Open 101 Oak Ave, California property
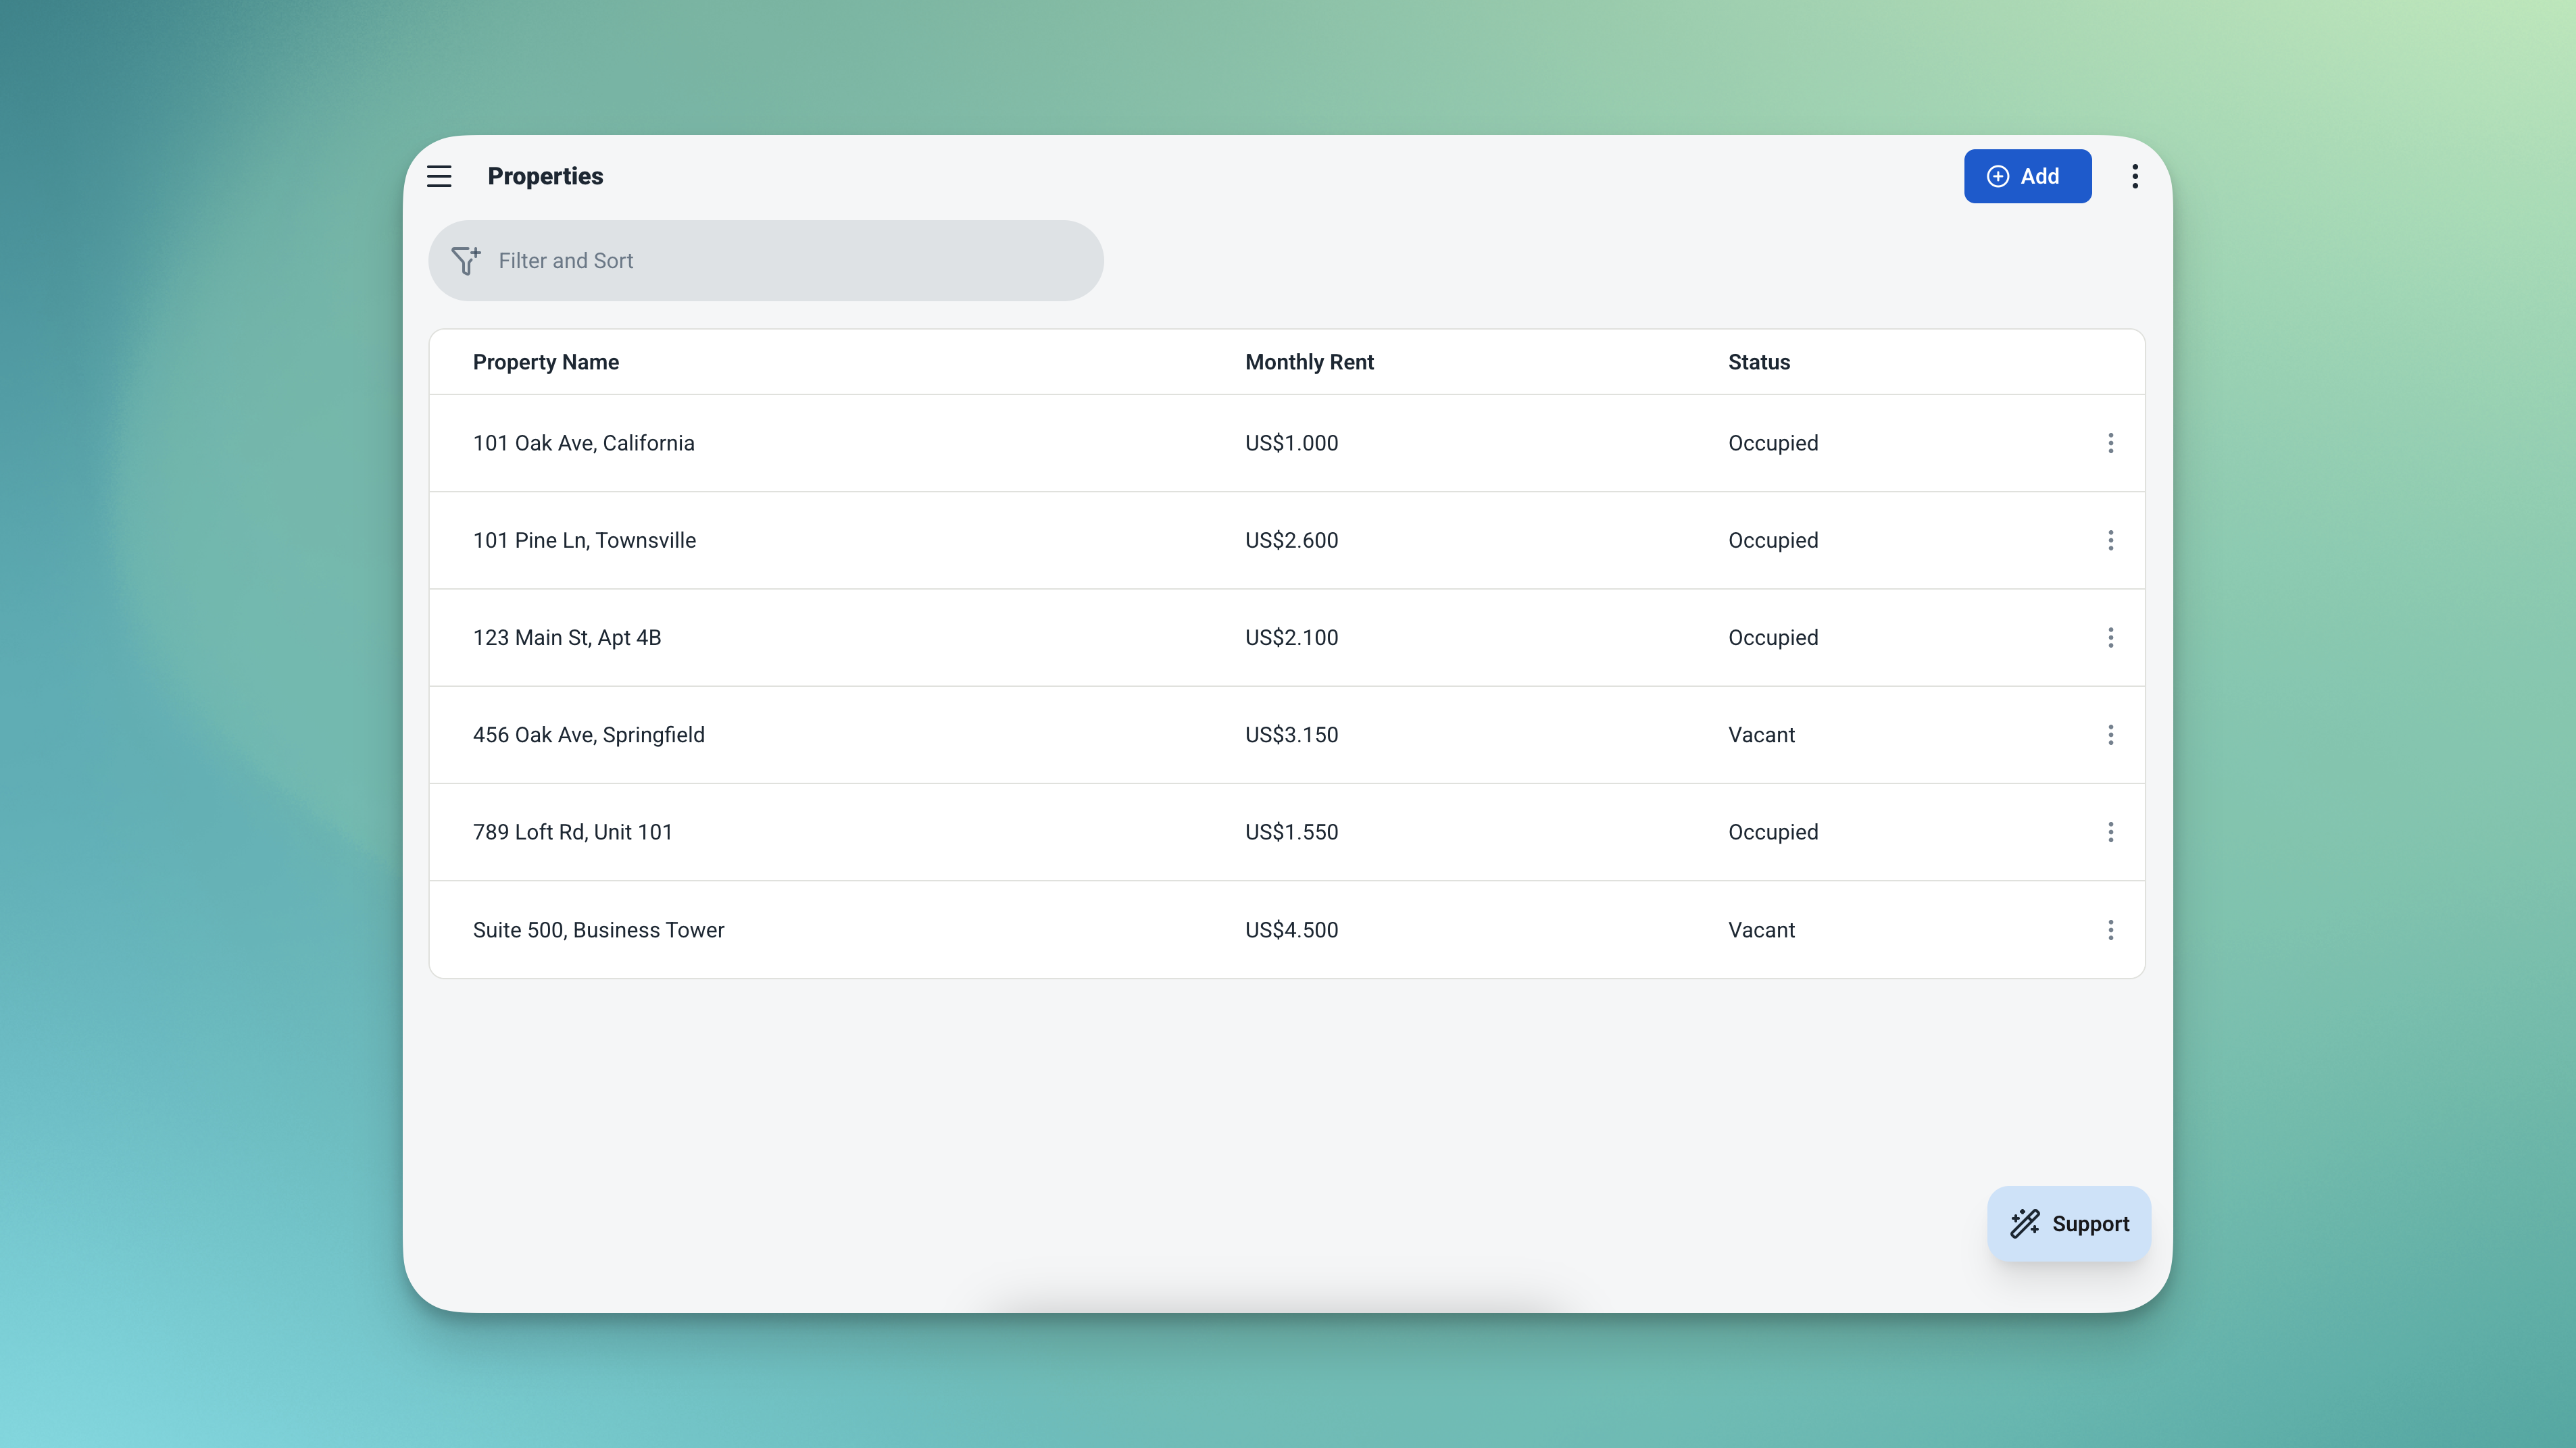The height and width of the screenshot is (1448, 2576). click(583, 442)
